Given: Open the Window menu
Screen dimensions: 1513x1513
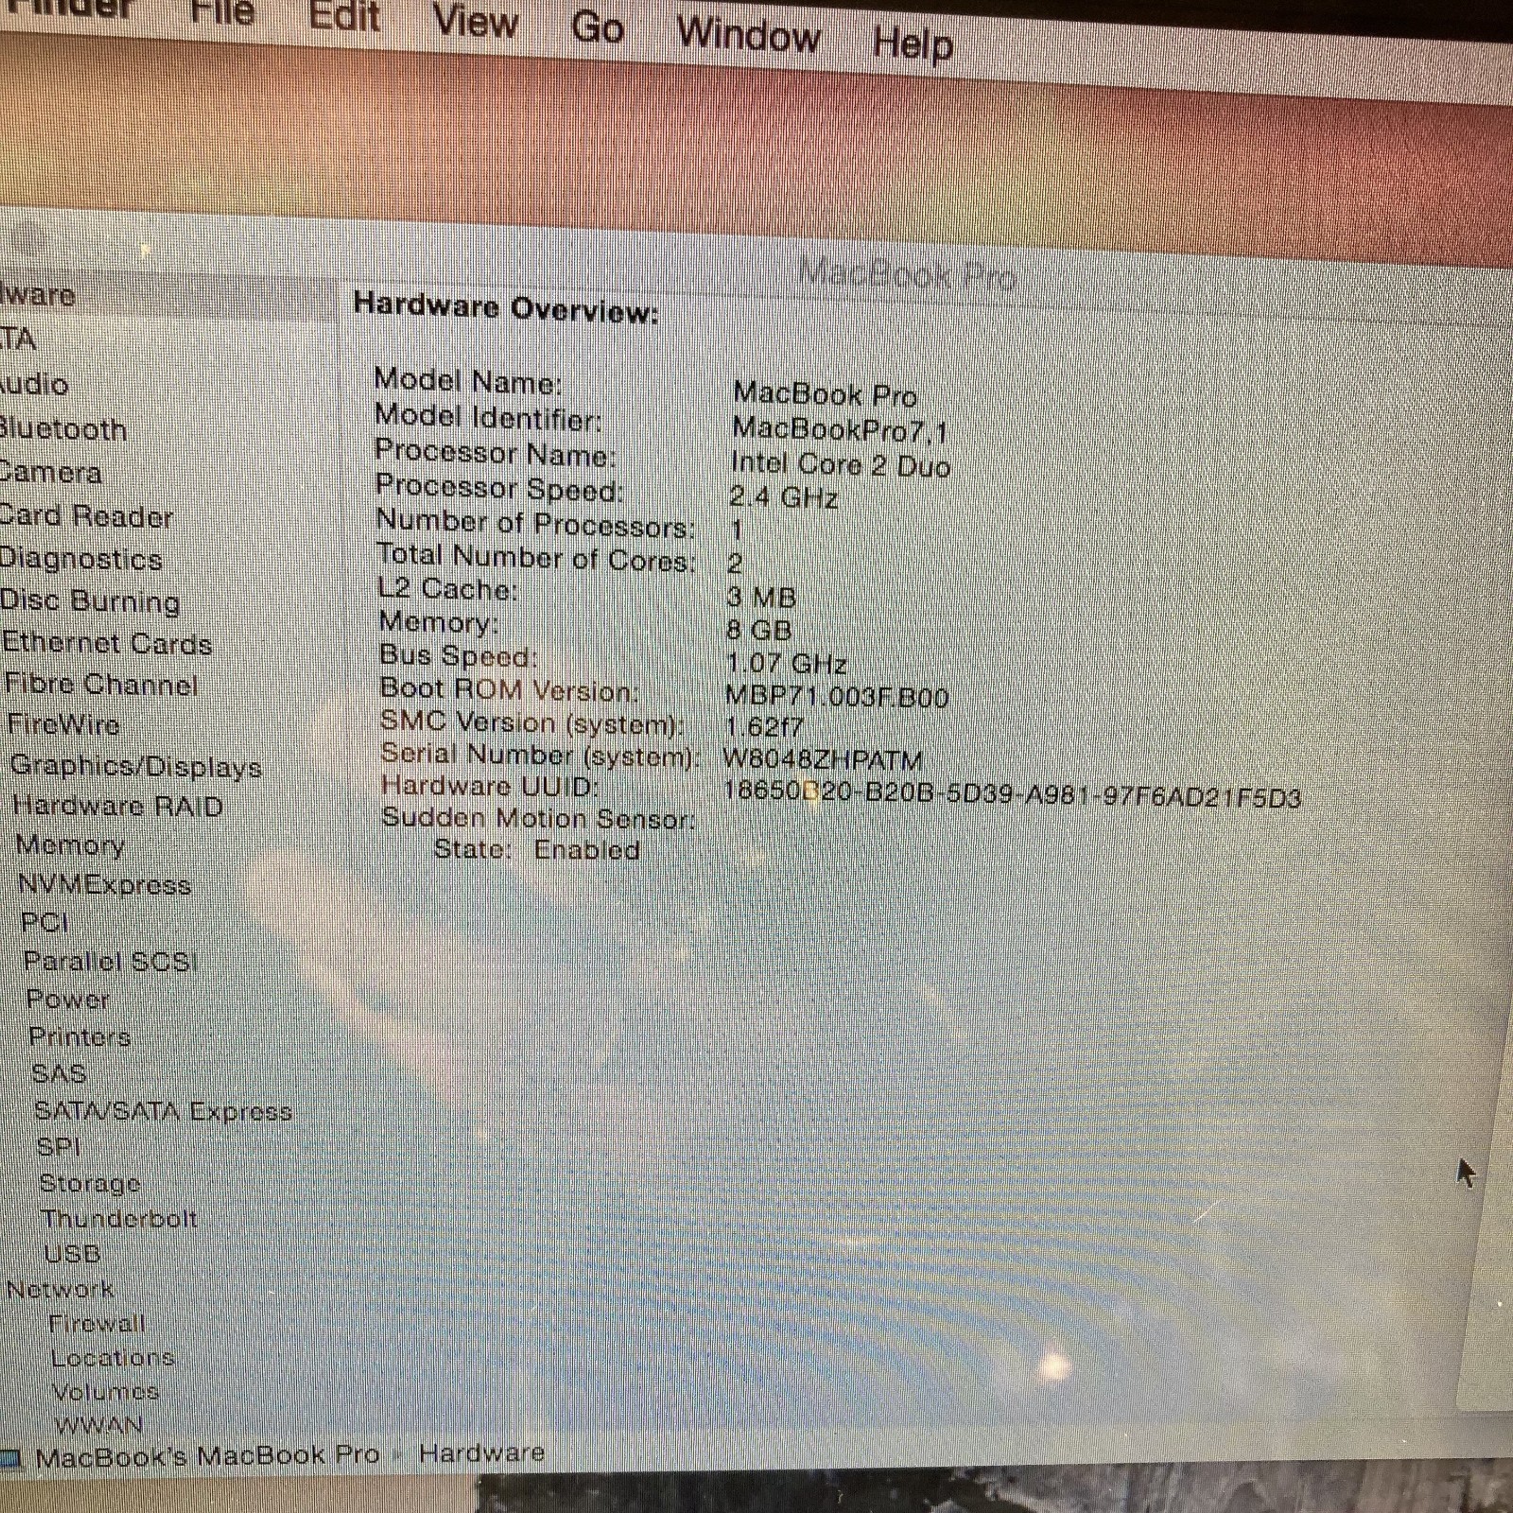Looking at the screenshot, I should pyautogui.click(x=748, y=35).
